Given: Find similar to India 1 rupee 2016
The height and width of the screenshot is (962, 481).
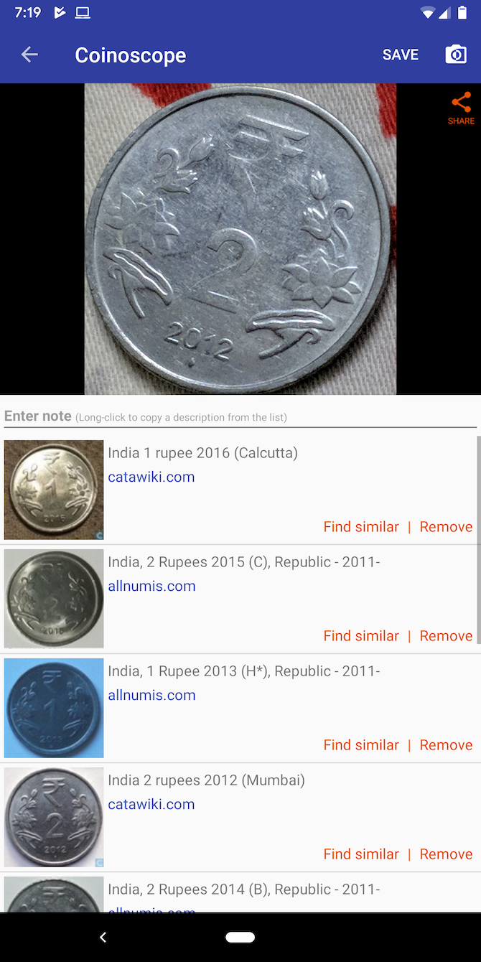Looking at the screenshot, I should [361, 526].
